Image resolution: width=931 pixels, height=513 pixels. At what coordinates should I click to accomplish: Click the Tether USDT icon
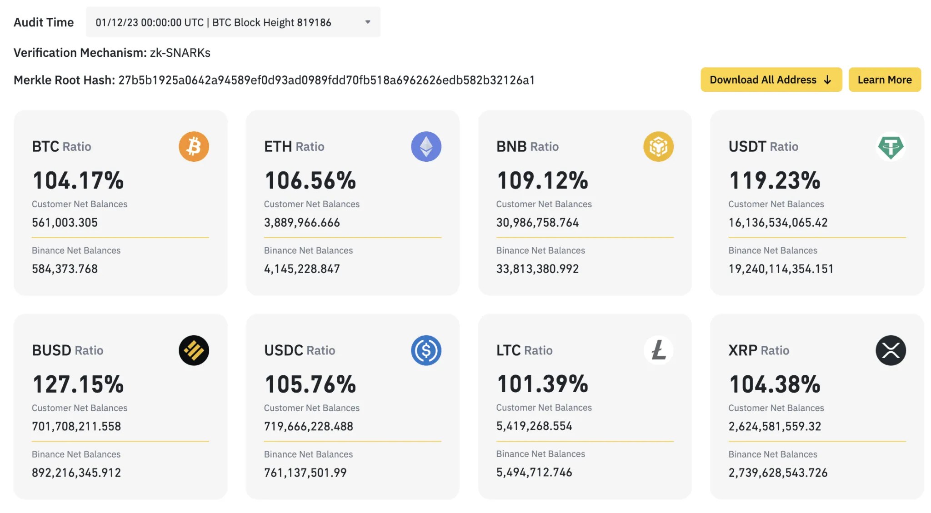[x=891, y=146]
